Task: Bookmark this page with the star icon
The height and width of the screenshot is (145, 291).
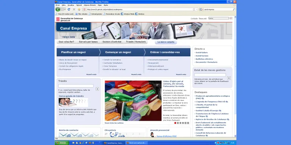Action: click(194, 9)
